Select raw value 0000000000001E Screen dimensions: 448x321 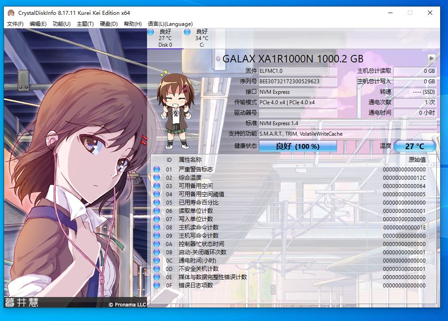click(404, 227)
